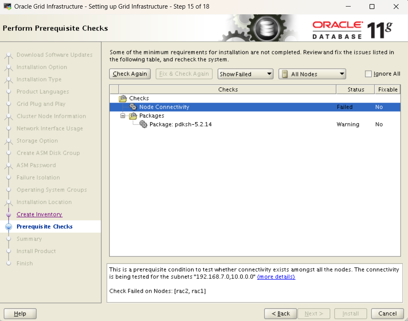
Task: Click the Product Languages sidebar step
Action: [43, 92]
